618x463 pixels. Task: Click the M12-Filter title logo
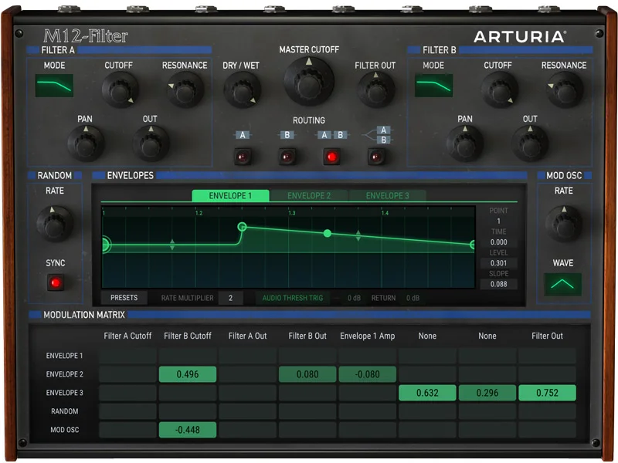(x=86, y=35)
